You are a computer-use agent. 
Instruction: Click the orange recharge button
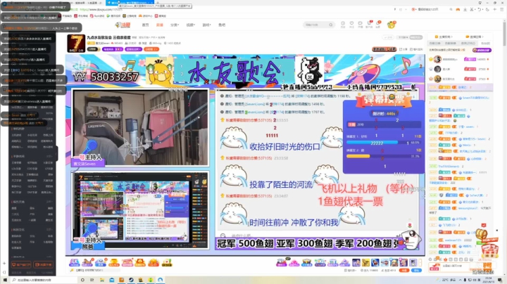404,271
